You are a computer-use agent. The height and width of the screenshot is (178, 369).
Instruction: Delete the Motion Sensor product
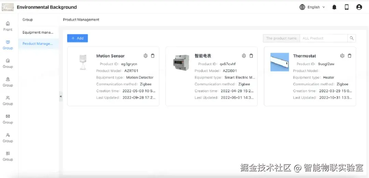pos(153,56)
